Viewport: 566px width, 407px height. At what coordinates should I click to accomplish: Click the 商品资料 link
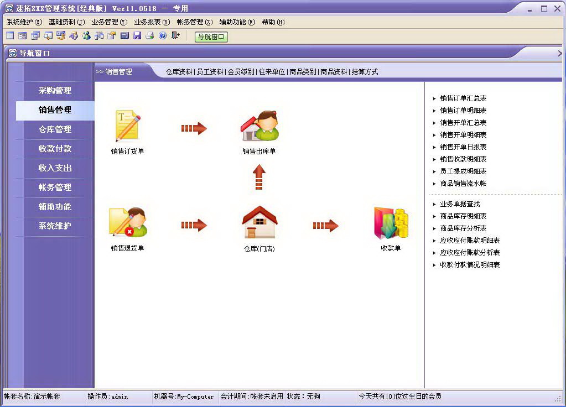pyautogui.click(x=334, y=72)
